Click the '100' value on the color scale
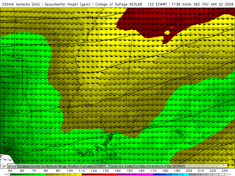This screenshot has height=176, width=235. pos(70,171)
